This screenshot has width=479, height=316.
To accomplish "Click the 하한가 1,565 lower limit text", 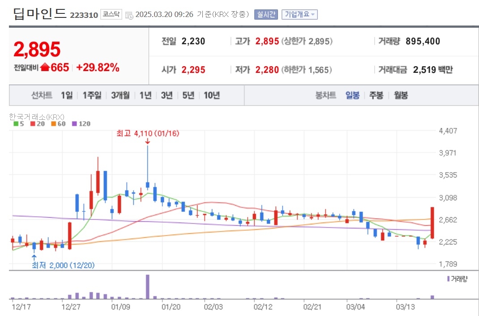I will click(x=307, y=70).
